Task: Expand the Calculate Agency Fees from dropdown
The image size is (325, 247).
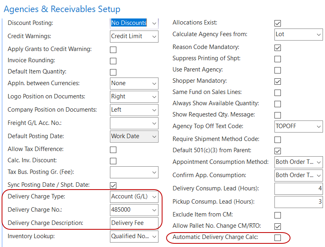Action: point(319,35)
